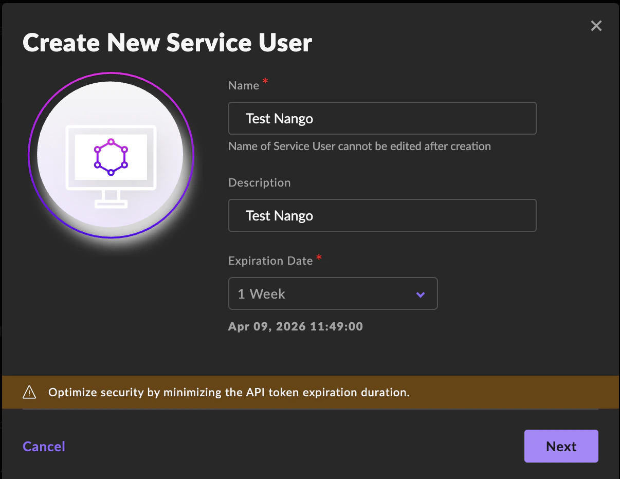The height and width of the screenshot is (479, 620).
Task: Click the service user monitor avatar icon
Action: click(111, 155)
